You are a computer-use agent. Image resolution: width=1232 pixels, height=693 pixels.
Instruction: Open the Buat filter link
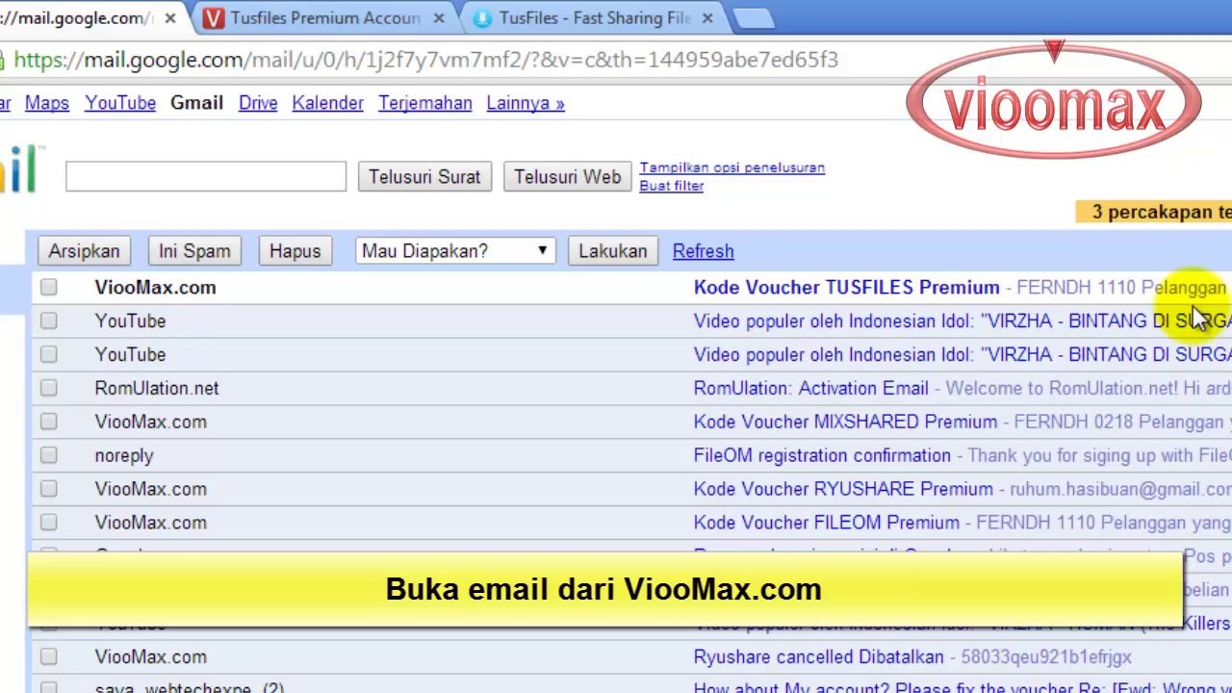pos(672,186)
